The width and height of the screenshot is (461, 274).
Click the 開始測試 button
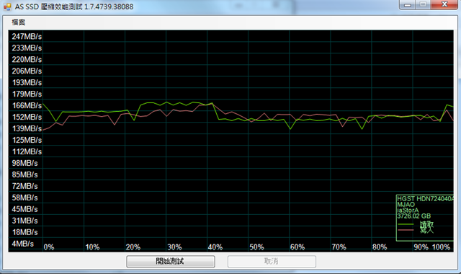[x=171, y=261]
